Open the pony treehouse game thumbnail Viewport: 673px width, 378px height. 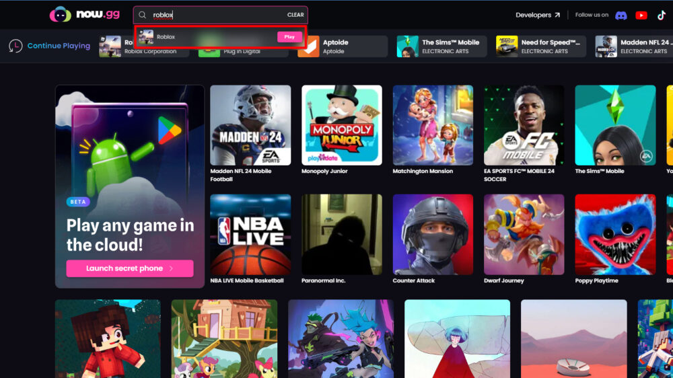224,339
